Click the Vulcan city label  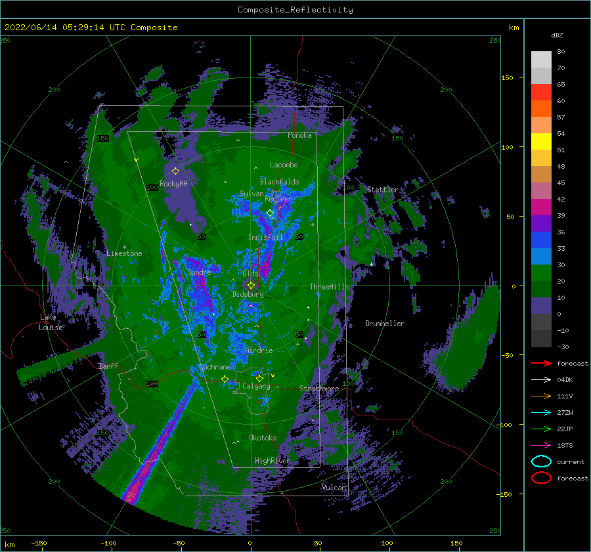334,488
